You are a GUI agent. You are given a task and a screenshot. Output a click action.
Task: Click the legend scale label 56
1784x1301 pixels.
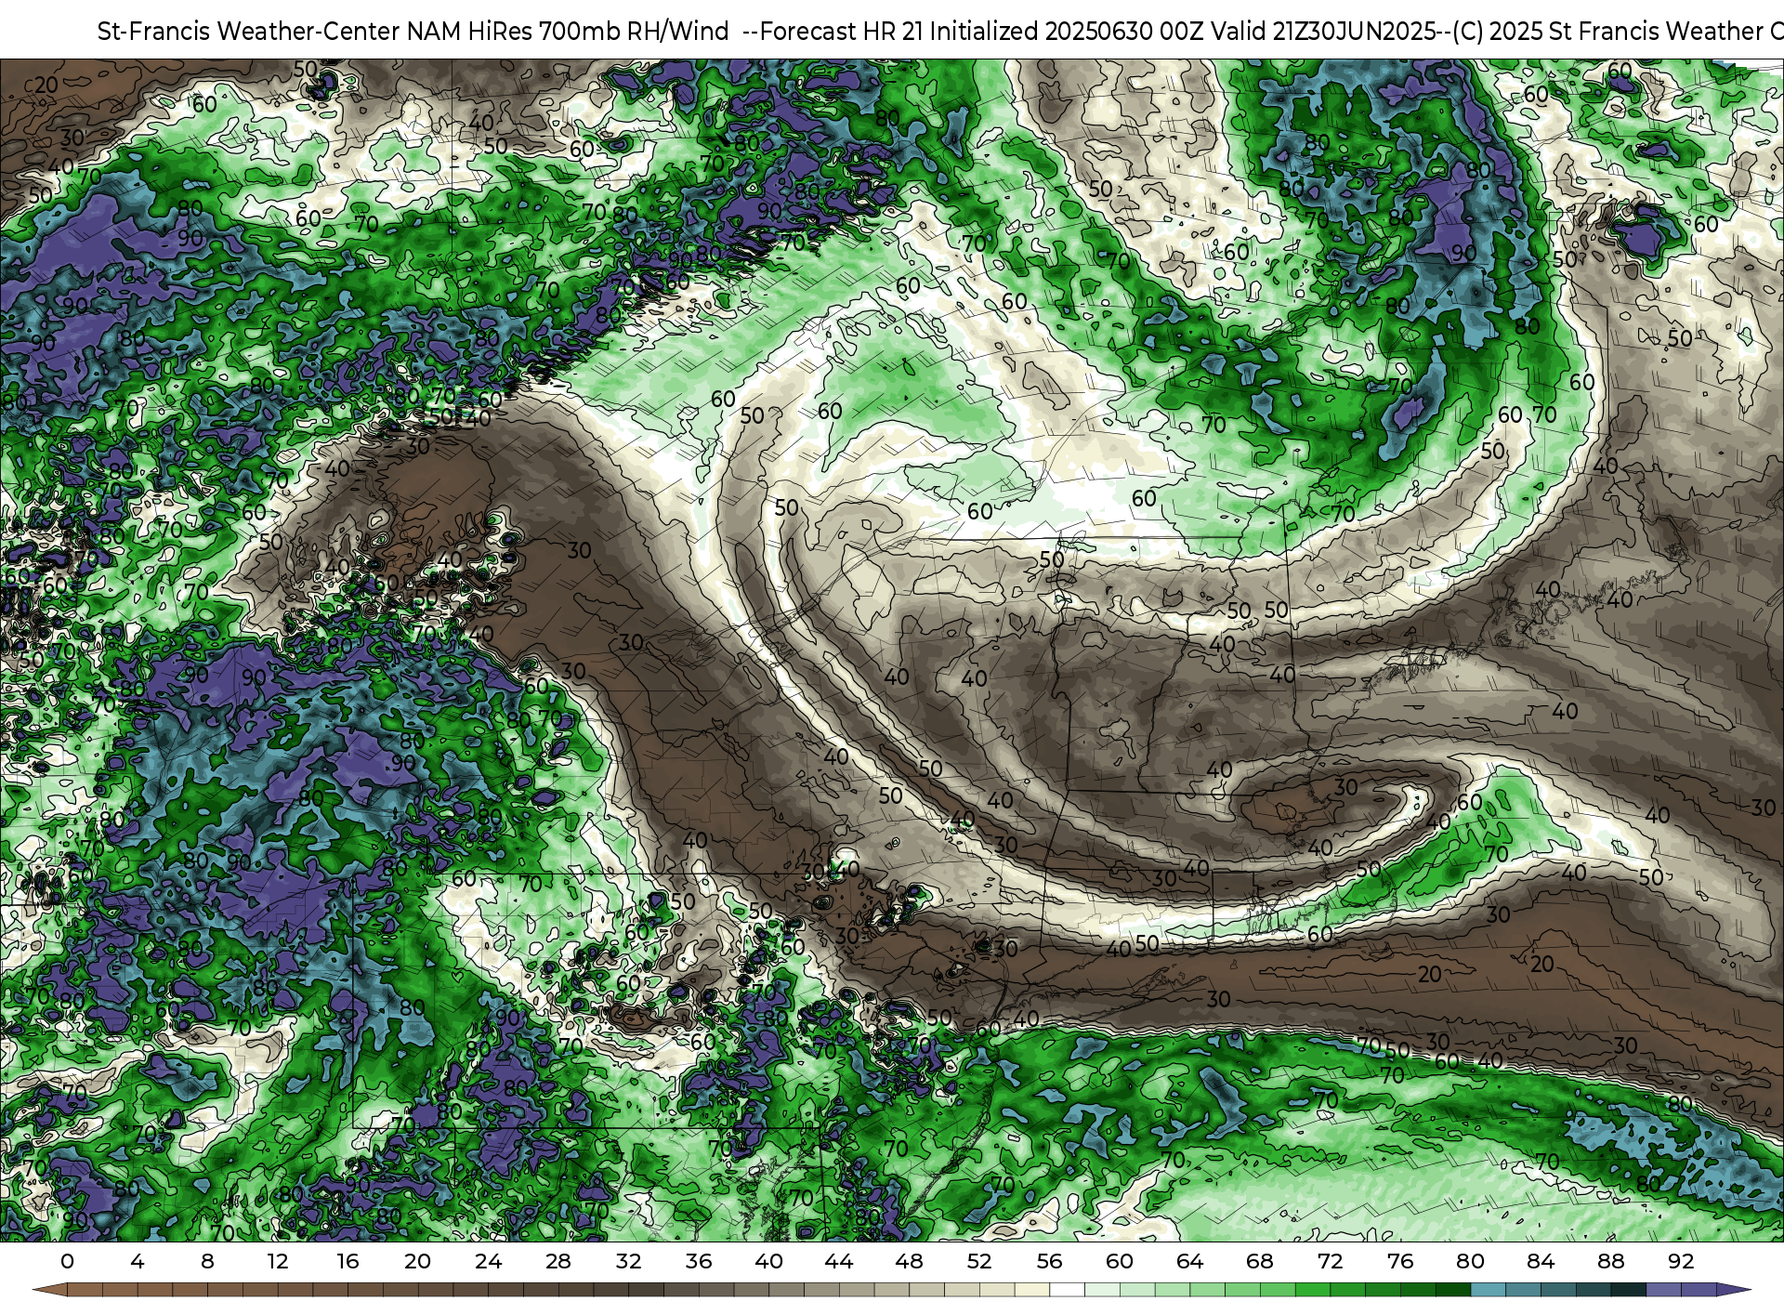(x=1049, y=1261)
